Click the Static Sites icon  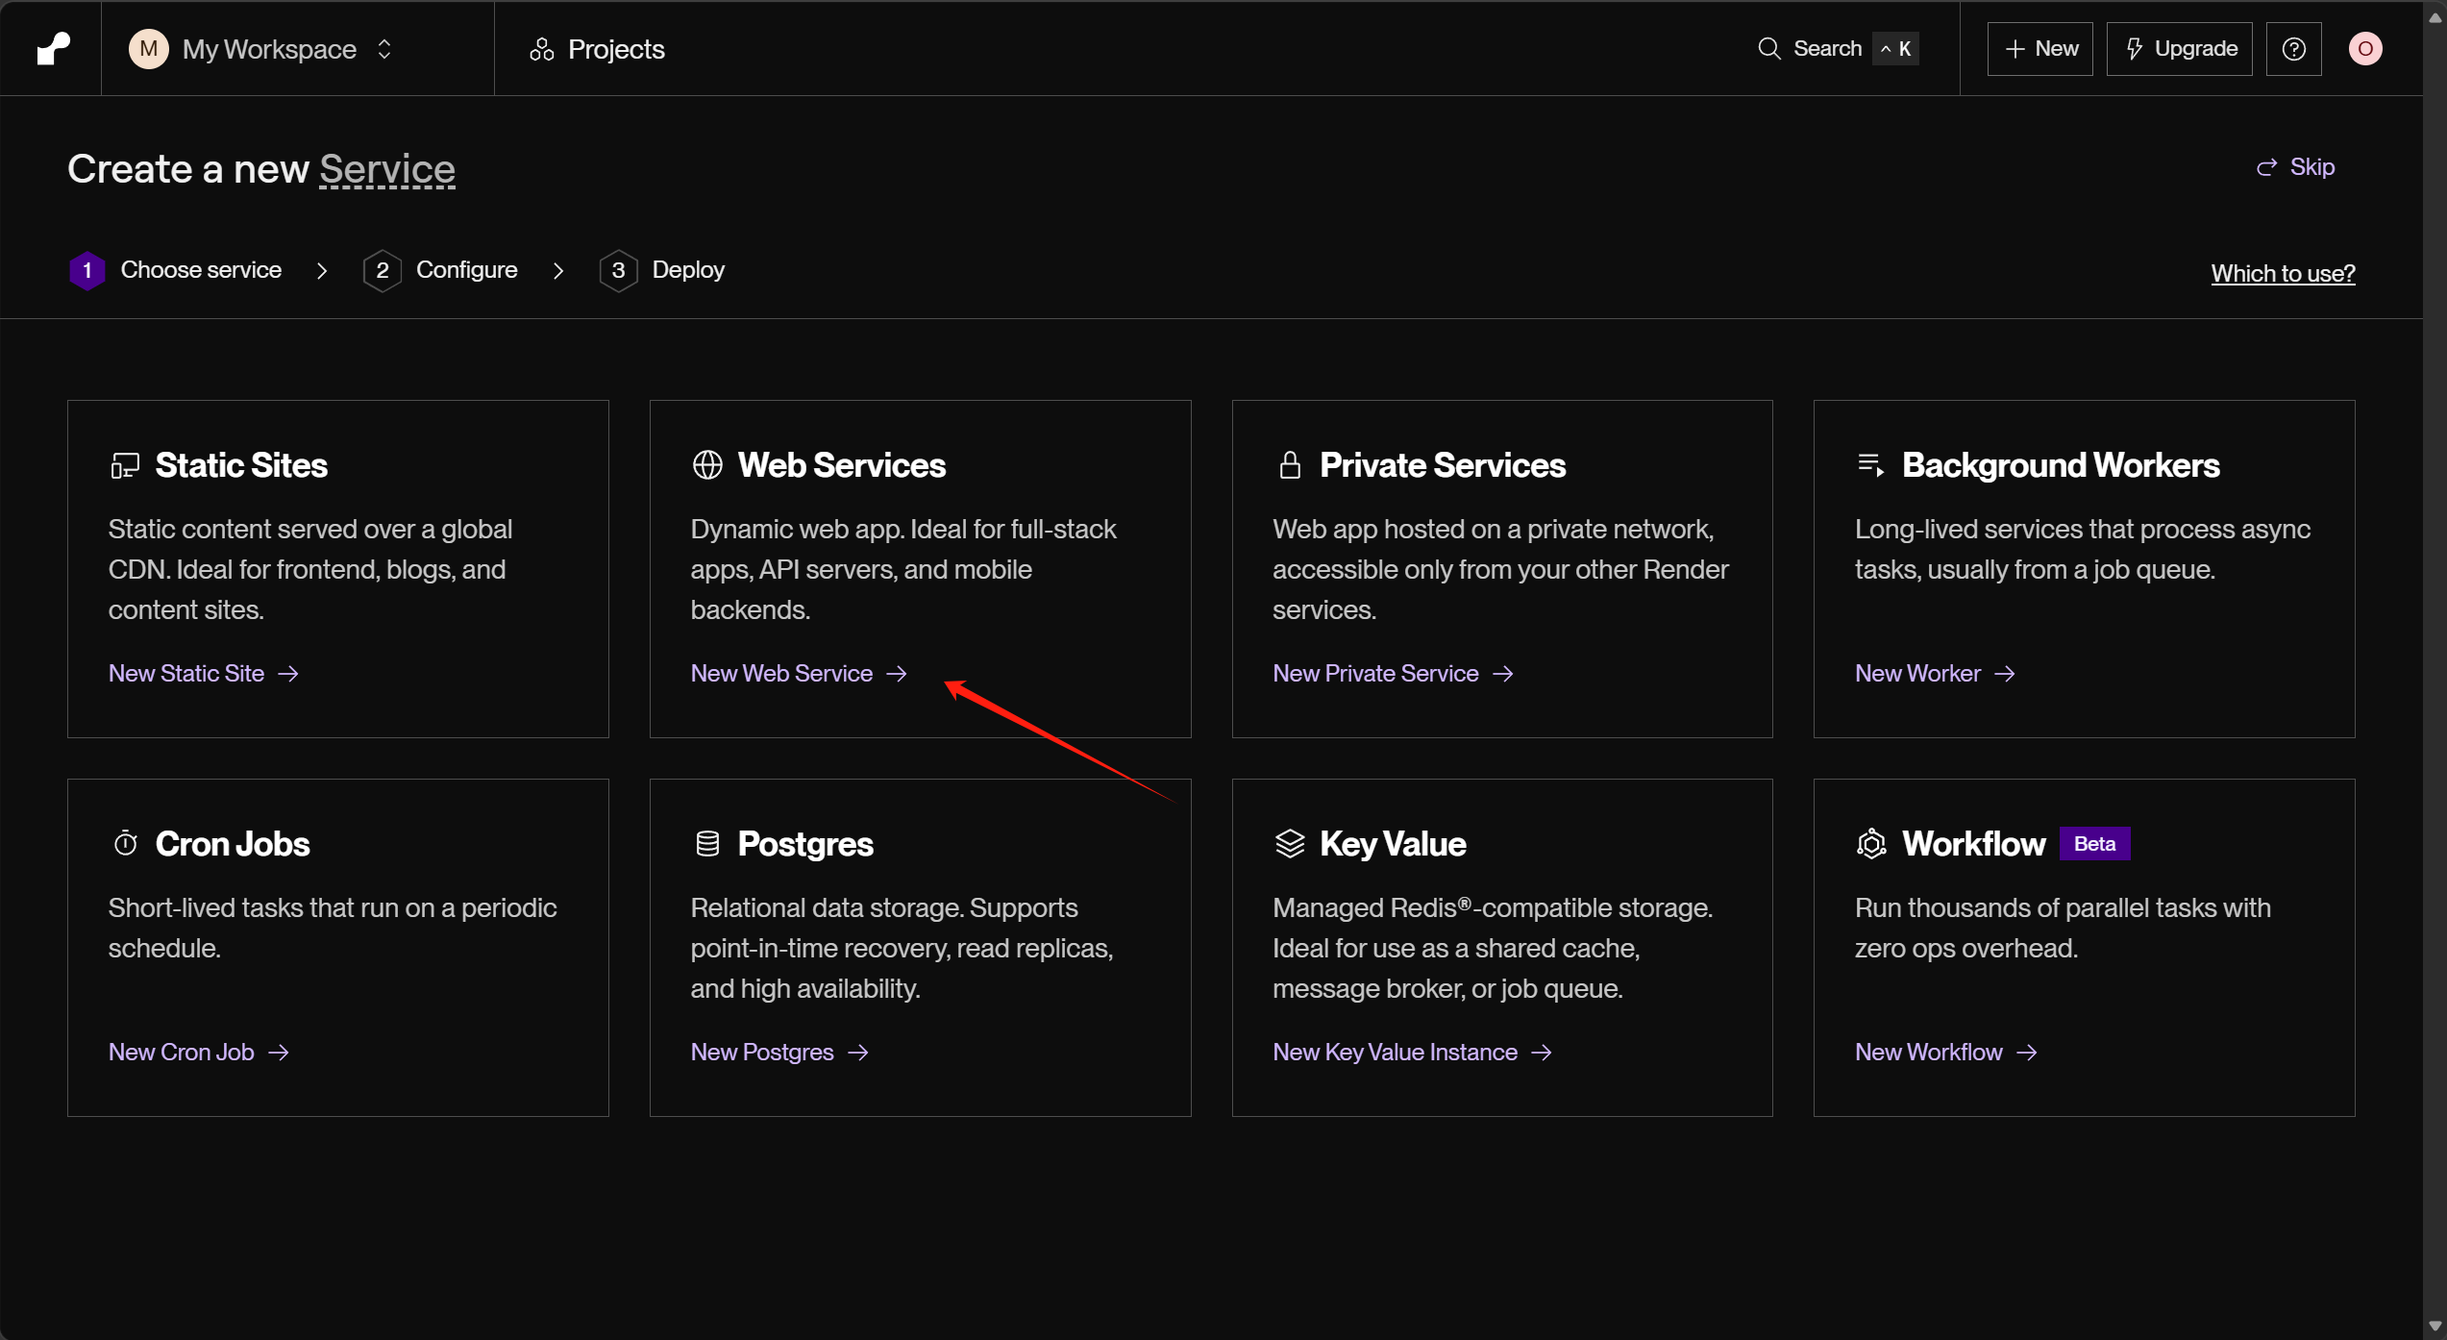125,465
